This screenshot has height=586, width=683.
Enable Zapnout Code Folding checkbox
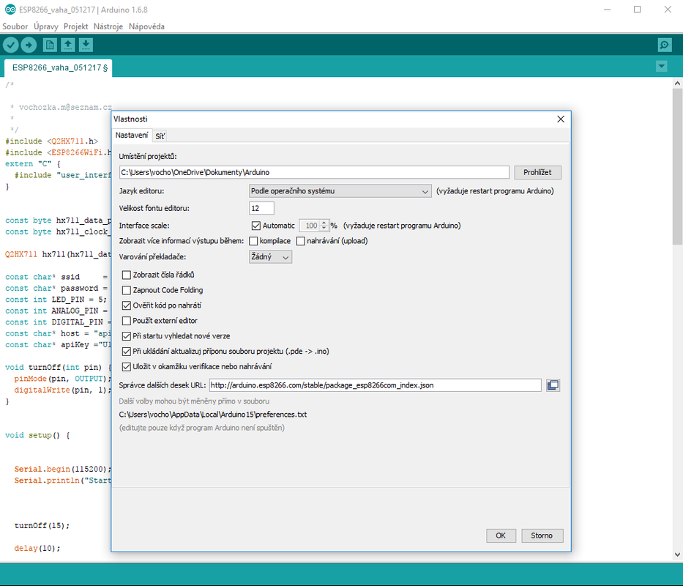(x=127, y=290)
